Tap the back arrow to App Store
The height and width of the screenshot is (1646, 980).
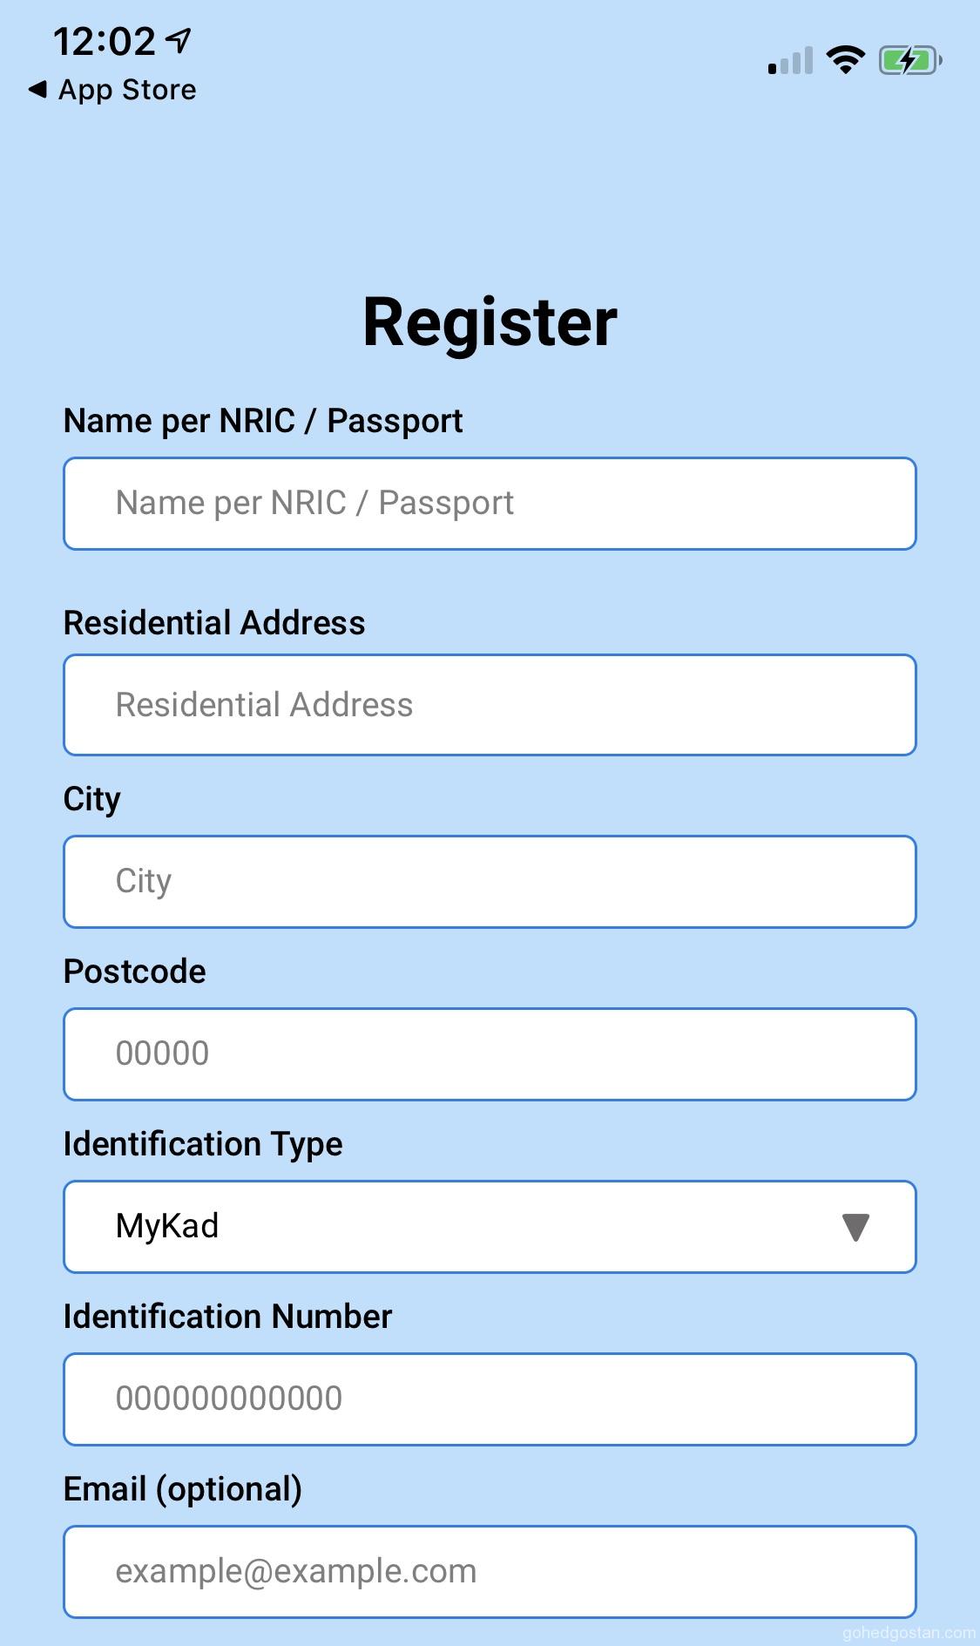[x=37, y=89]
